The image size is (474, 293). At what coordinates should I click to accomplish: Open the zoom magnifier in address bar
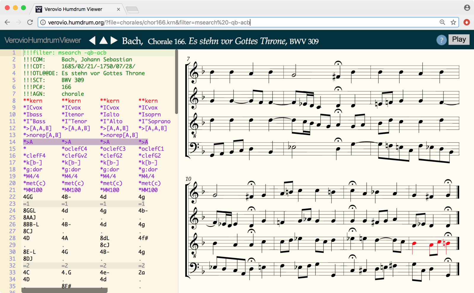coord(442,22)
